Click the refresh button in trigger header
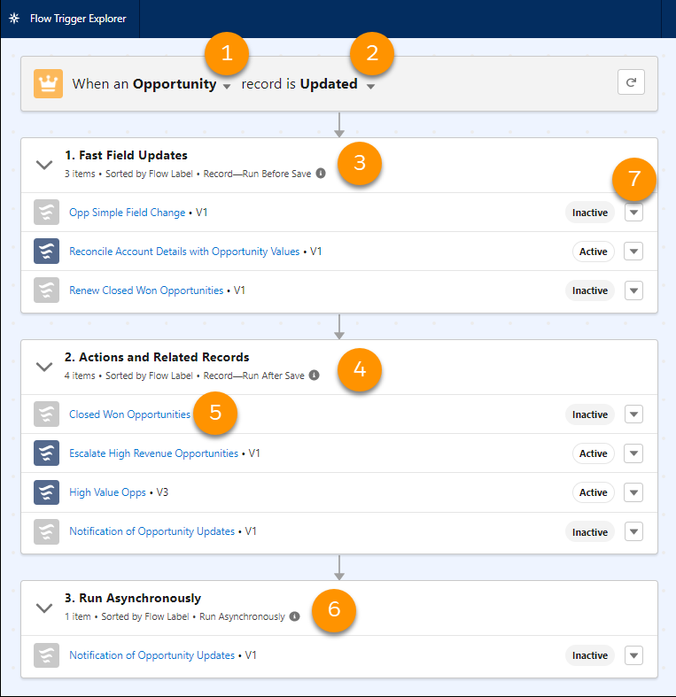676x697 pixels. click(x=631, y=83)
